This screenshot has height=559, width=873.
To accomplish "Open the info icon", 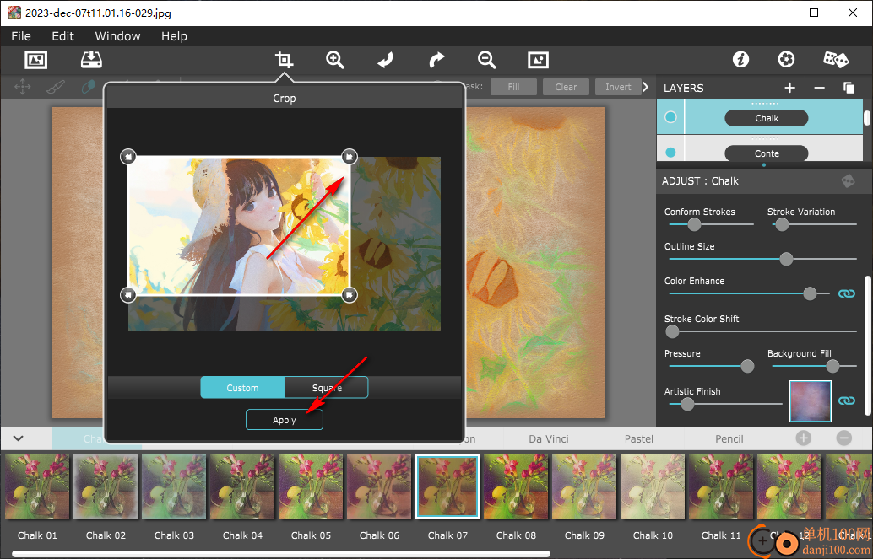I will (x=740, y=59).
